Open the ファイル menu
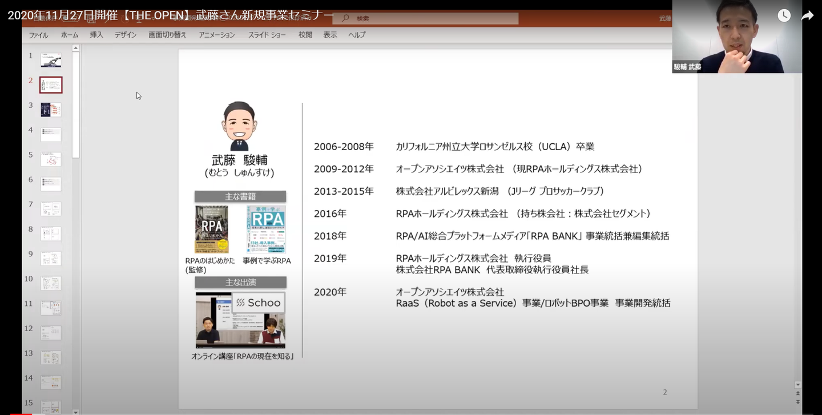Image resolution: width=822 pixels, height=415 pixels. pyautogui.click(x=38, y=35)
